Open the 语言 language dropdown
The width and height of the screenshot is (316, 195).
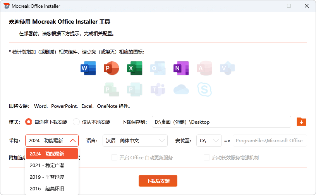135,140
